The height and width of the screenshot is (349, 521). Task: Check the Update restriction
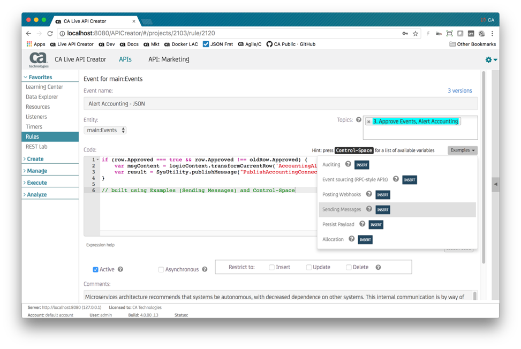click(308, 267)
